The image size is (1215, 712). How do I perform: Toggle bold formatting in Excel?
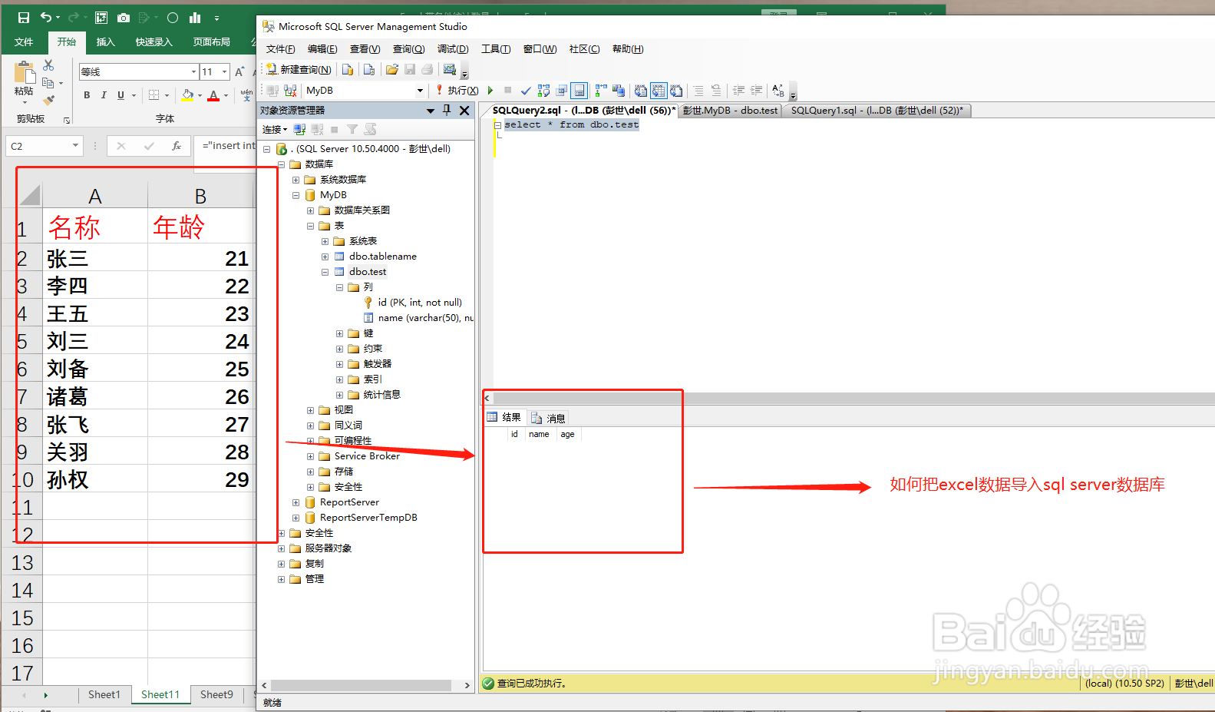pos(87,95)
